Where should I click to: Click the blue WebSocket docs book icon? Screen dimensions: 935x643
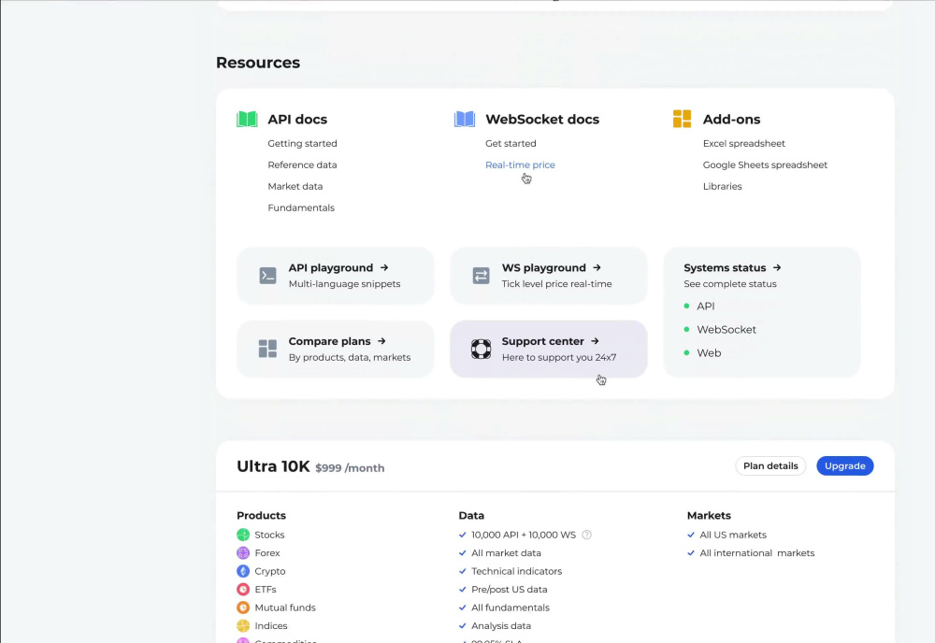click(465, 120)
